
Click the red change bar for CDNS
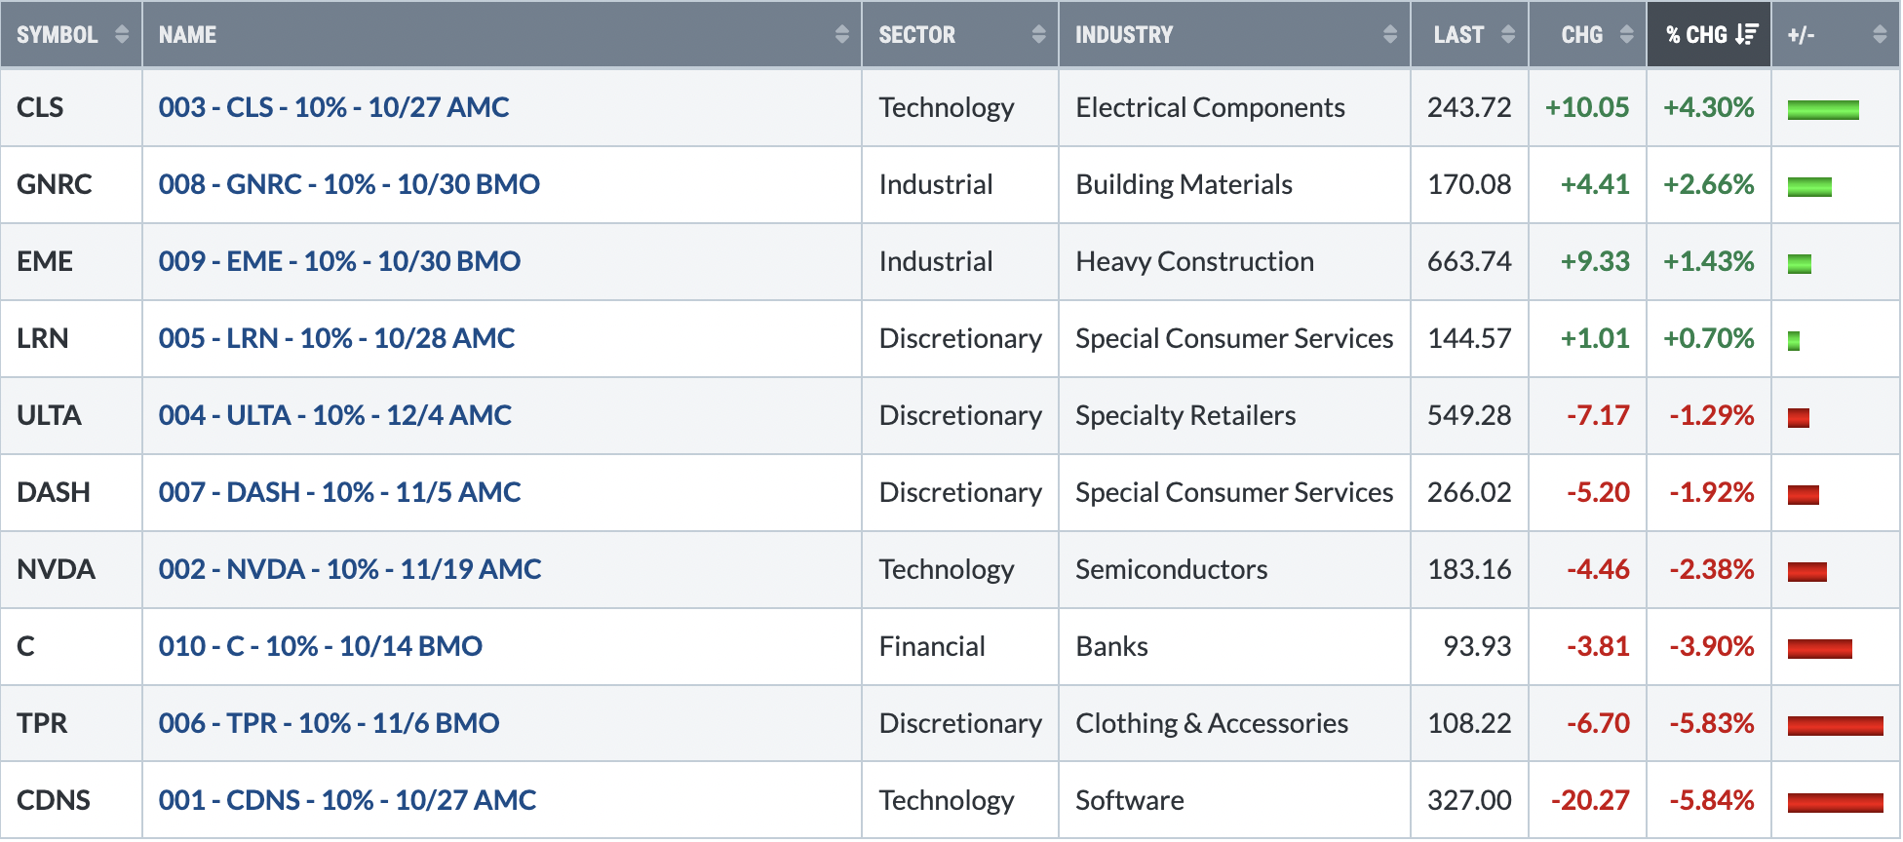(x=1835, y=803)
